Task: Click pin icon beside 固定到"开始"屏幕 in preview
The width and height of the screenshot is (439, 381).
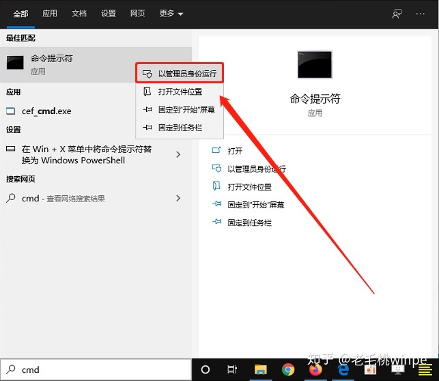Action: coord(216,203)
